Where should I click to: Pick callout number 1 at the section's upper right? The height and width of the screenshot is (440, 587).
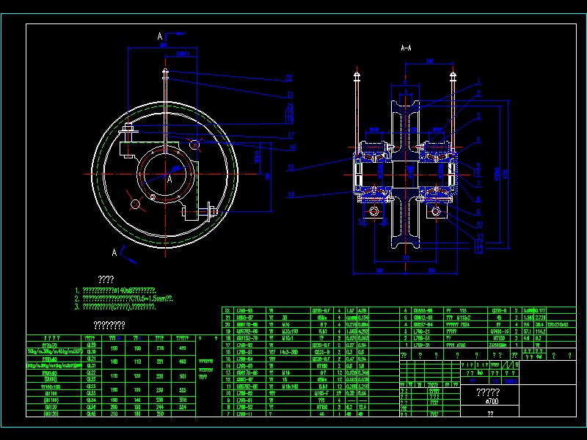point(479,81)
